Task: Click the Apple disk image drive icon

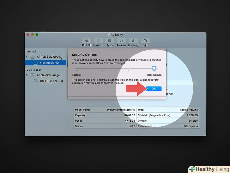Action: pos(33,75)
